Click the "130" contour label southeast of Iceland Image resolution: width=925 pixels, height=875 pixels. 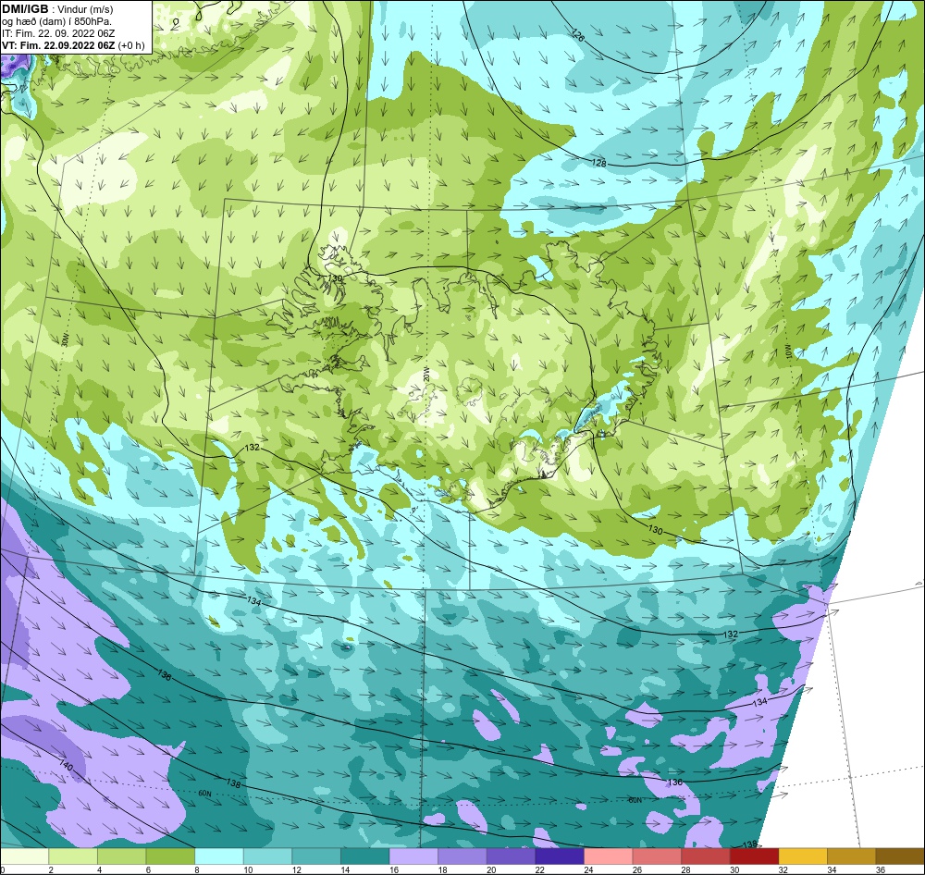[x=656, y=530]
